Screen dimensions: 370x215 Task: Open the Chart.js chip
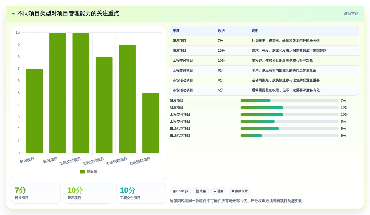[180, 191]
